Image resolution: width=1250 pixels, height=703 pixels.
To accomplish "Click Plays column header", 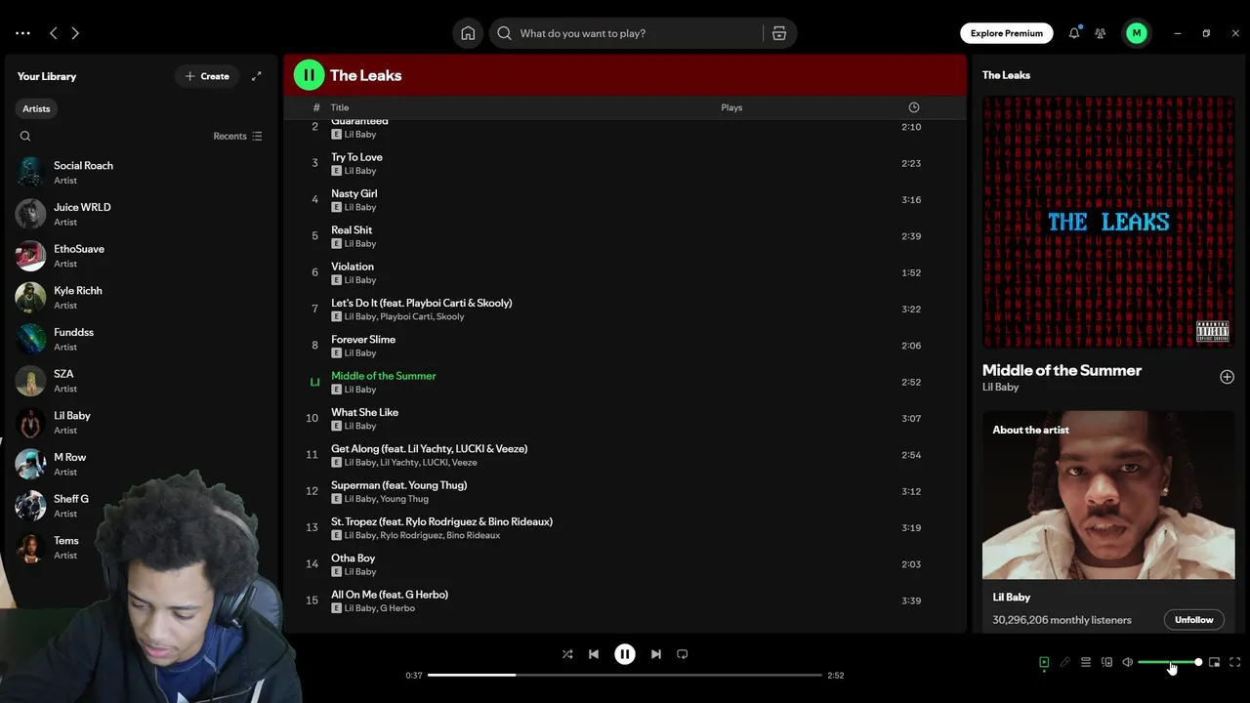I will [731, 107].
